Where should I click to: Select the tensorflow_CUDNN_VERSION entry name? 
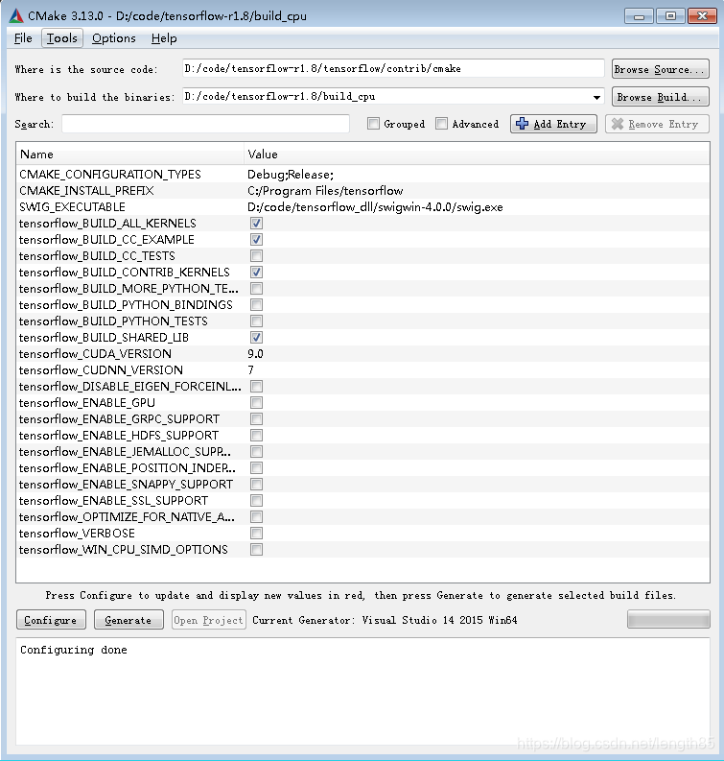[x=101, y=369]
